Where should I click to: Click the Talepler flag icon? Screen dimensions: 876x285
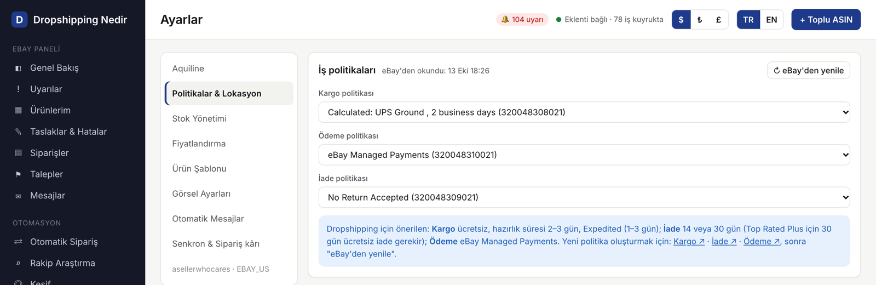(x=18, y=175)
